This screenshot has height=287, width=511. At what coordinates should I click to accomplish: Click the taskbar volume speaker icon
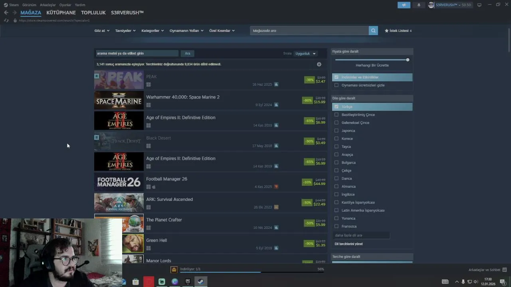tap(475, 282)
